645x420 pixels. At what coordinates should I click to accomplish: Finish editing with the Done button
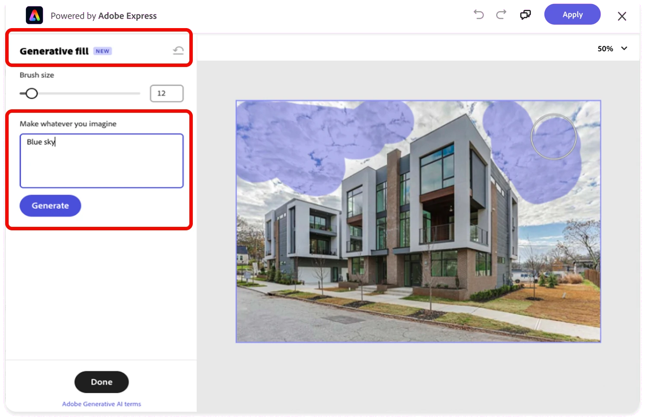pyautogui.click(x=102, y=382)
